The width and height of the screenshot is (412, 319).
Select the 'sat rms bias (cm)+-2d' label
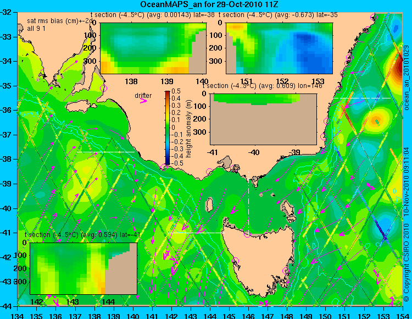[x=59, y=21]
